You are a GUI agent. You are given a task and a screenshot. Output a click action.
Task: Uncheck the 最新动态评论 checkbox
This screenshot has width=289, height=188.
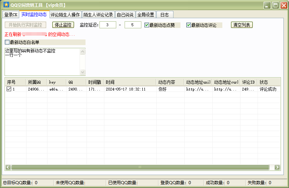coord(188,25)
